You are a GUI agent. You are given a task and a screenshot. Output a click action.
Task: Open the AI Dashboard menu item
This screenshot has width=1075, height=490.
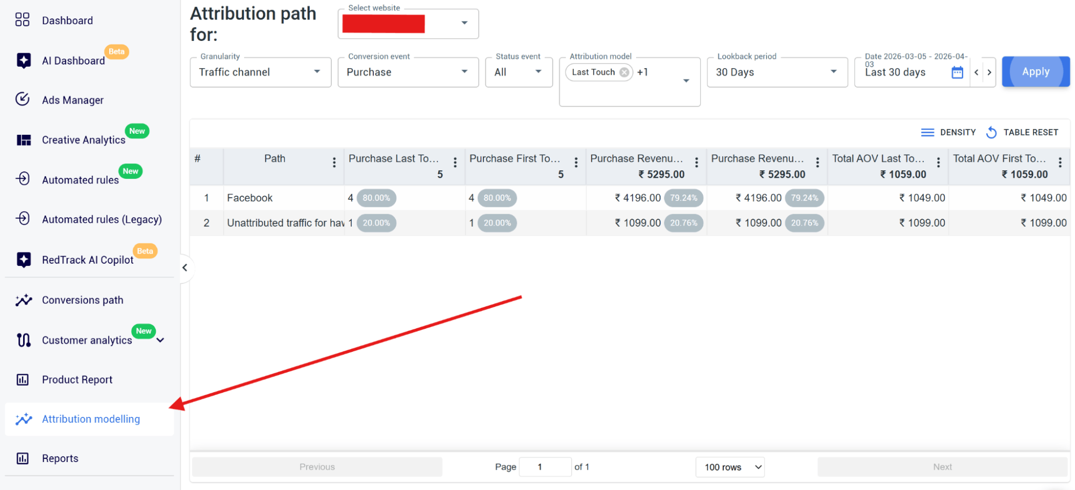(x=74, y=61)
